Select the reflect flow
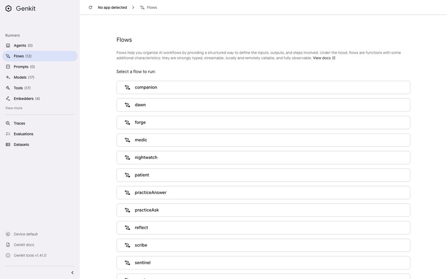This screenshot has height=279, width=447. click(x=263, y=228)
